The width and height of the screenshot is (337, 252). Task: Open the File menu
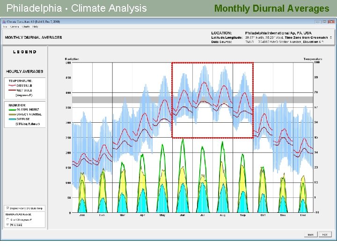coord(5,27)
